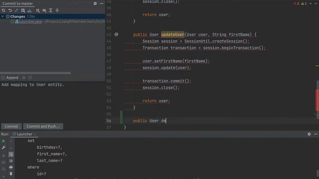319x179 pixels.
Task: Open the Group By icon in Commit toolbar
Action: pyautogui.click(x=38, y=10)
